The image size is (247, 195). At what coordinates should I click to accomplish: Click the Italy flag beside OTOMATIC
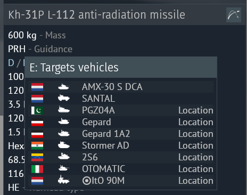pyautogui.click(x=37, y=169)
